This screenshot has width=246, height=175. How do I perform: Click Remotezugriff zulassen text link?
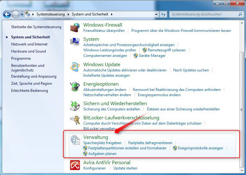[x=167, y=50]
